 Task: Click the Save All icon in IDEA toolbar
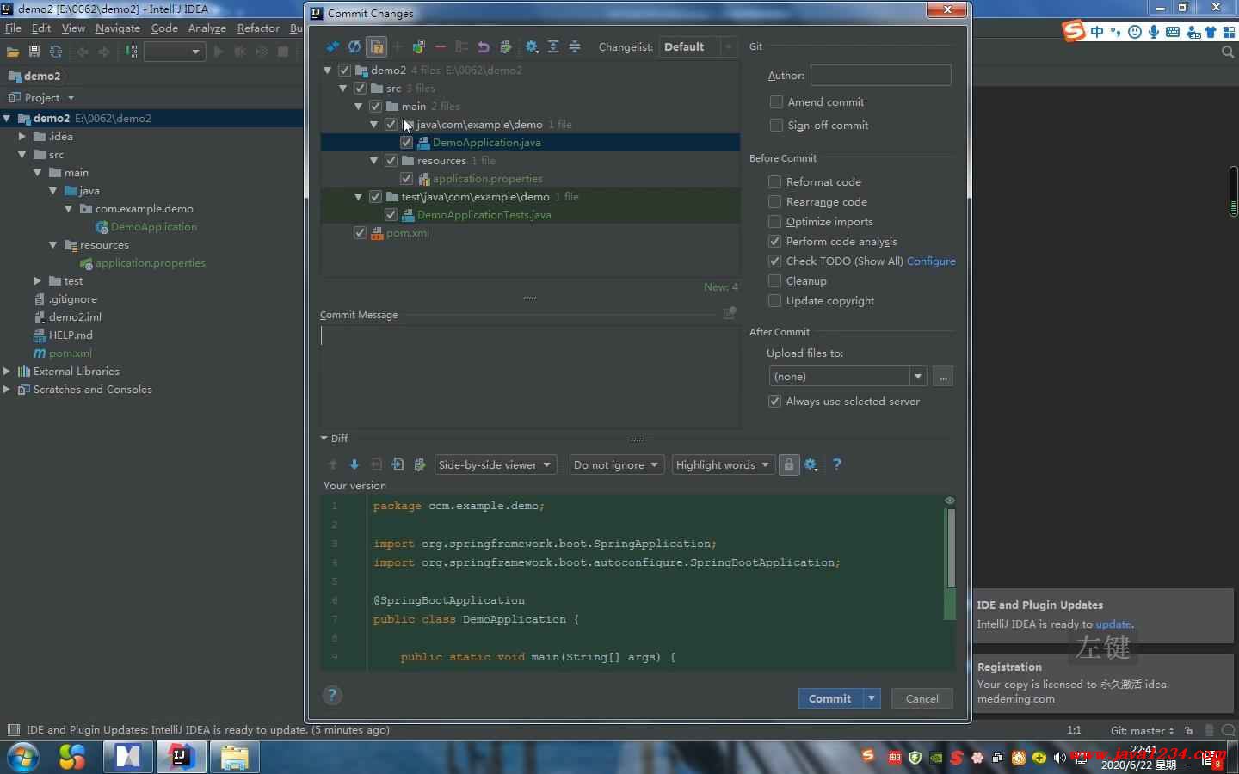point(34,52)
